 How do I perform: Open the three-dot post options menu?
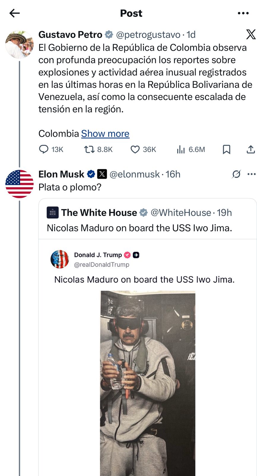243,13
